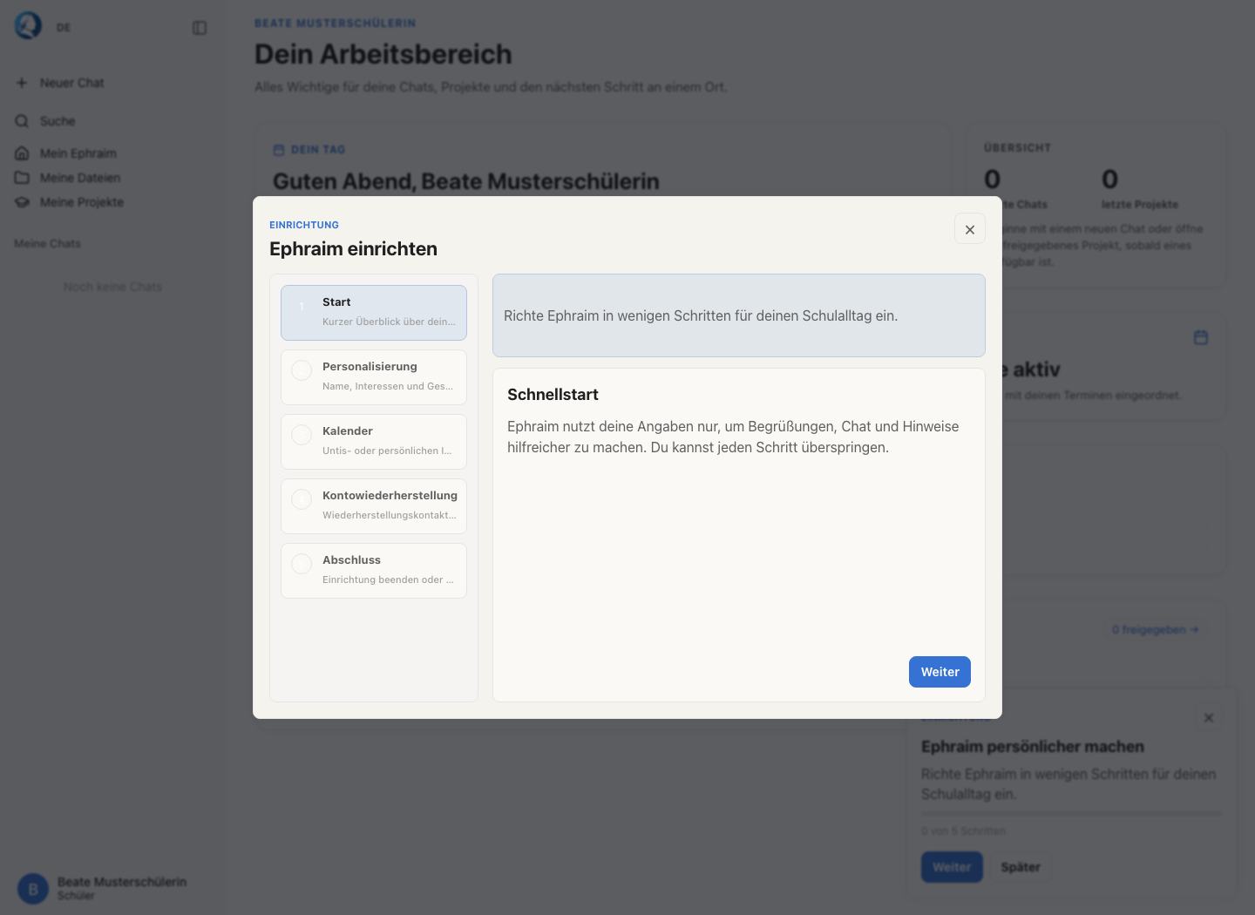The width and height of the screenshot is (1255, 915).
Task: Click the Noch keine Chats text
Action: [x=112, y=287]
